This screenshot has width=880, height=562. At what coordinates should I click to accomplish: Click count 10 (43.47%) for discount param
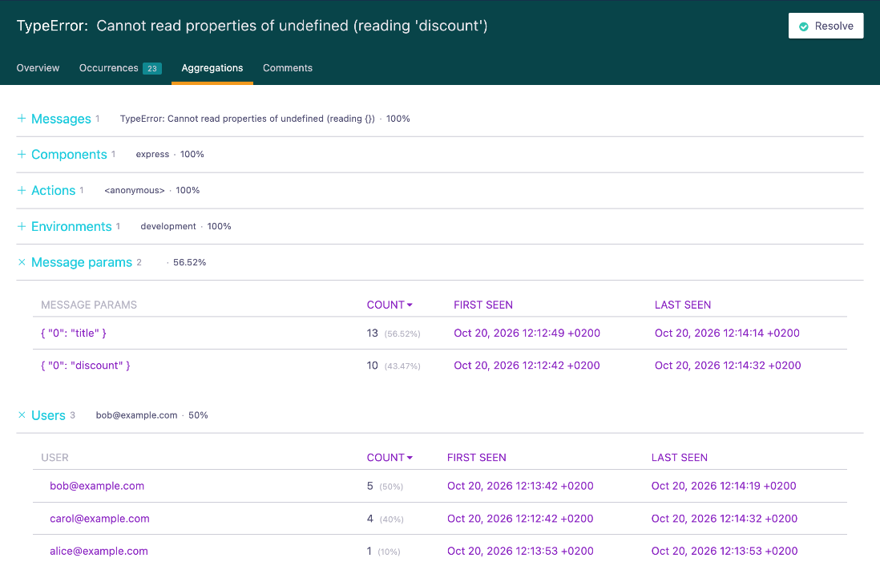(x=394, y=366)
